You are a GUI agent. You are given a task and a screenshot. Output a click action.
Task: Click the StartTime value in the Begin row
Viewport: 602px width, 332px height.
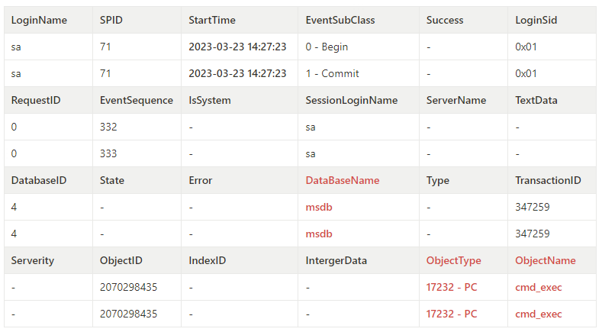click(x=237, y=47)
